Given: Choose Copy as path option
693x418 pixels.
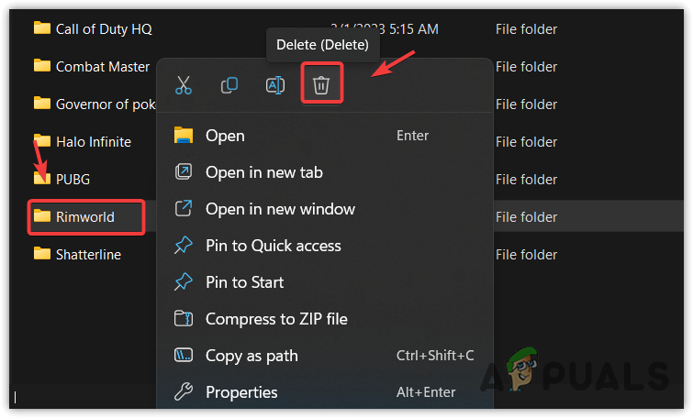Looking at the screenshot, I should tap(251, 356).
